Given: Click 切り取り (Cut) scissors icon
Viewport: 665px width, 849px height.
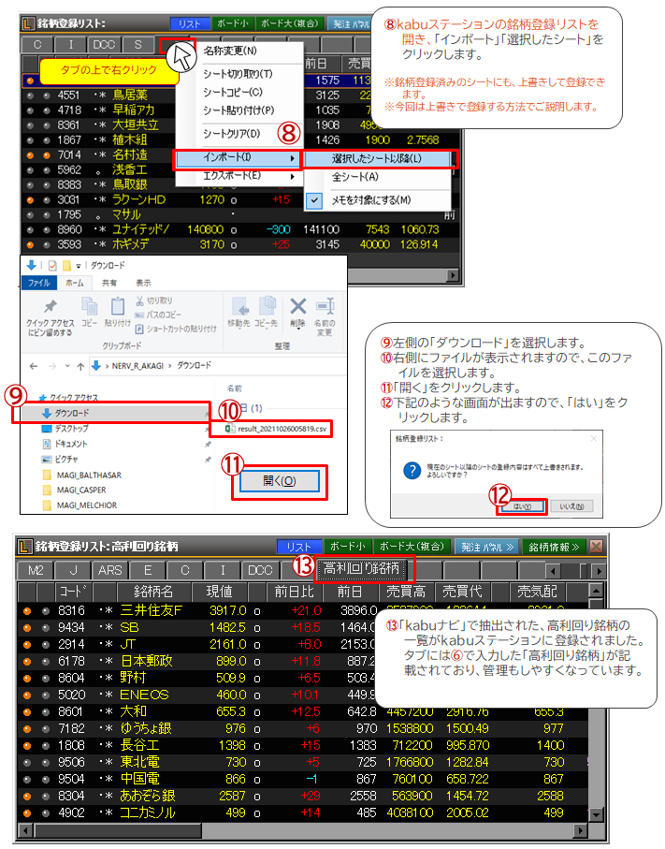Looking at the screenshot, I should point(139,300).
